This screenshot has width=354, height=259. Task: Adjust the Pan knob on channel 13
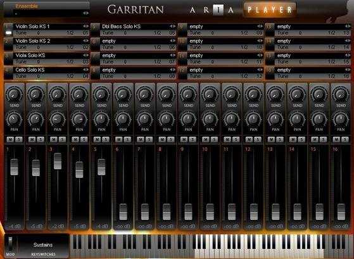pyautogui.click(x=275, y=119)
